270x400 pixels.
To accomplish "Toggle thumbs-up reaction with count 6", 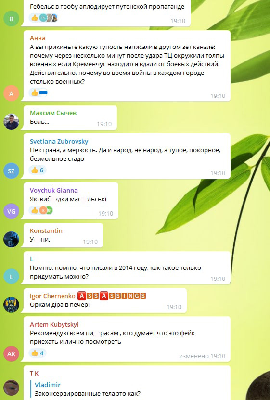I will pyautogui.click(x=38, y=170).
